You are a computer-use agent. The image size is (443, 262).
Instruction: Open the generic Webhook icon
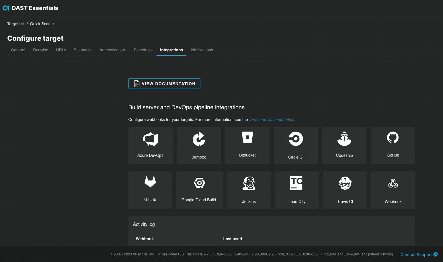[393, 183]
